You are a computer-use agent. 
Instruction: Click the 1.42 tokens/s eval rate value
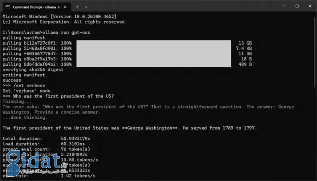tap(78, 176)
